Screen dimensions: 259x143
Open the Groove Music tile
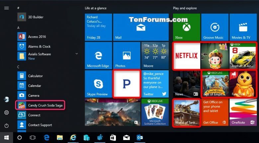point(215,27)
